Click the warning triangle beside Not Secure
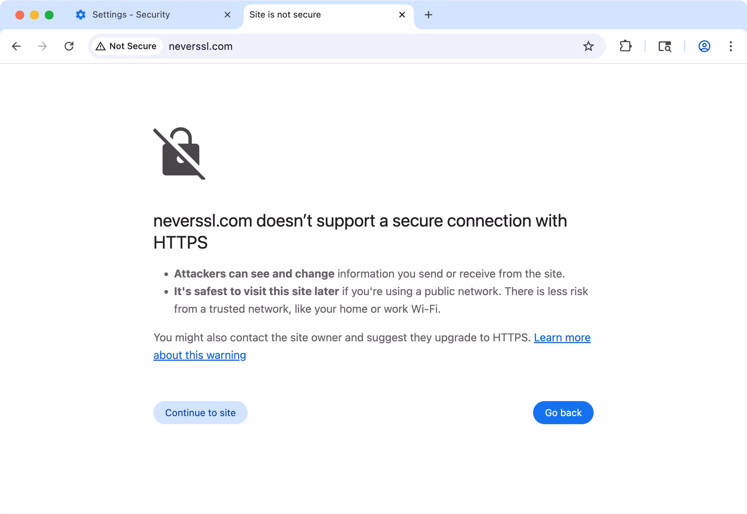 [102, 46]
